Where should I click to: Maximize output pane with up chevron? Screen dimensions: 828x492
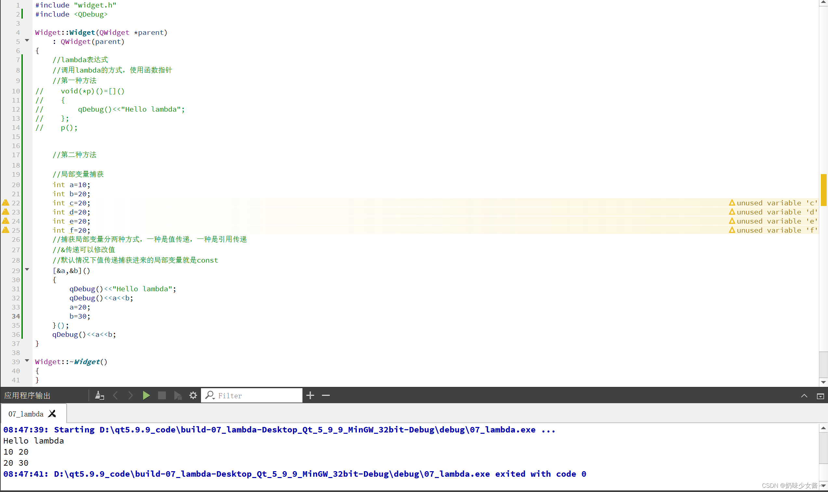click(x=804, y=396)
